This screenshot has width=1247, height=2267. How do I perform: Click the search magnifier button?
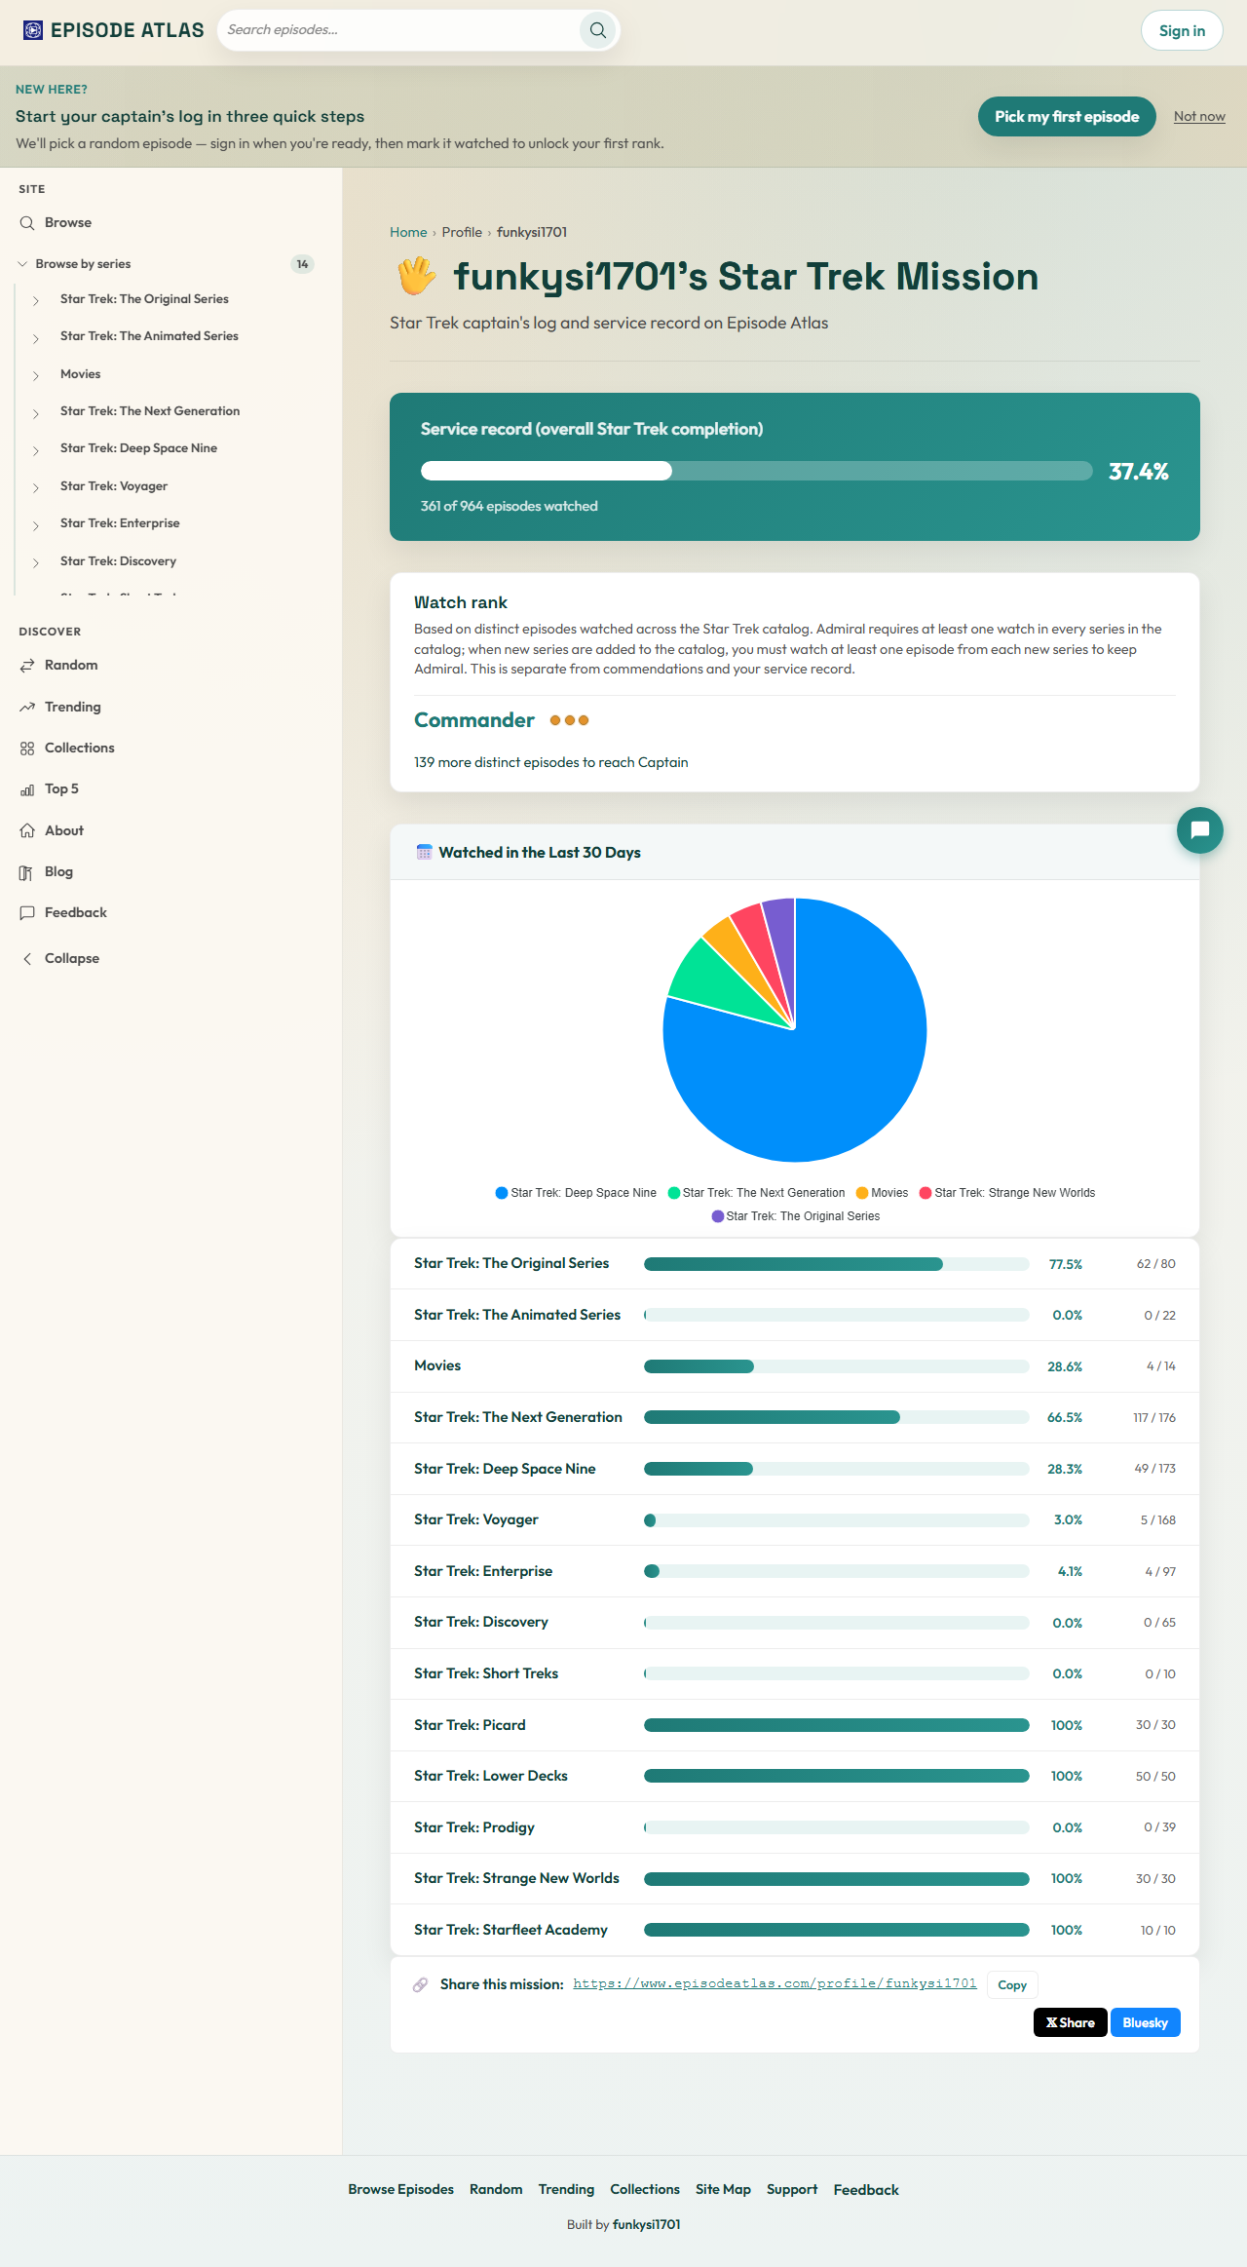tap(598, 30)
